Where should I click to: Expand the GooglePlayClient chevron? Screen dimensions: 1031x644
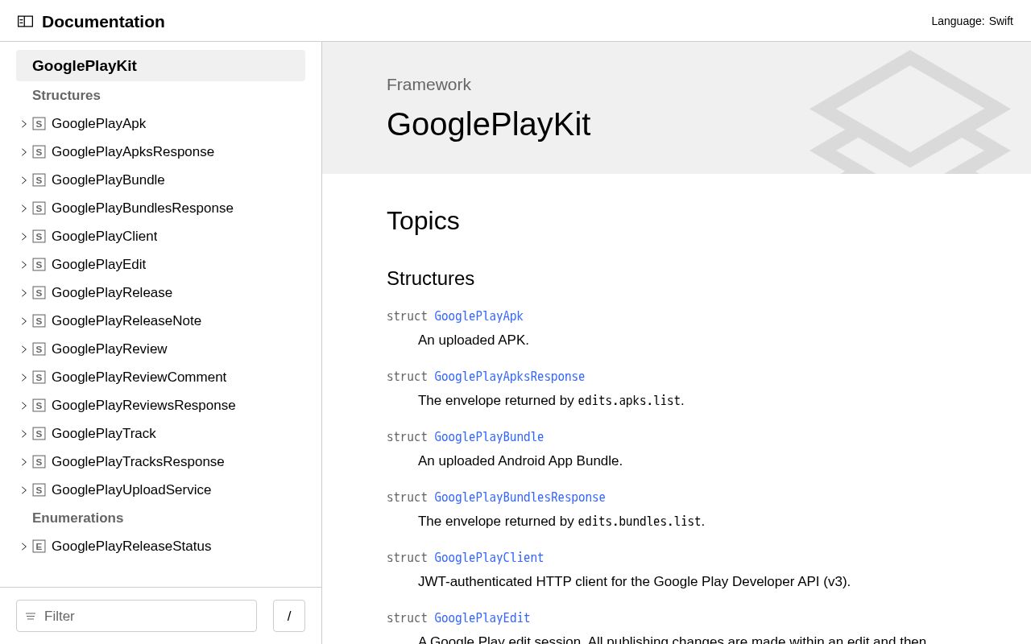(23, 237)
